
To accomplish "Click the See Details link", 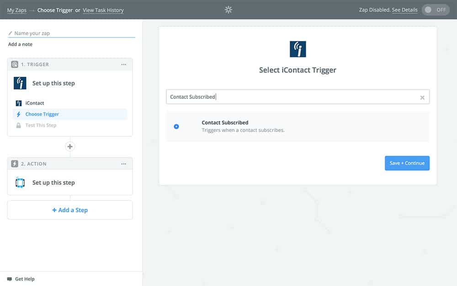I will (404, 10).
